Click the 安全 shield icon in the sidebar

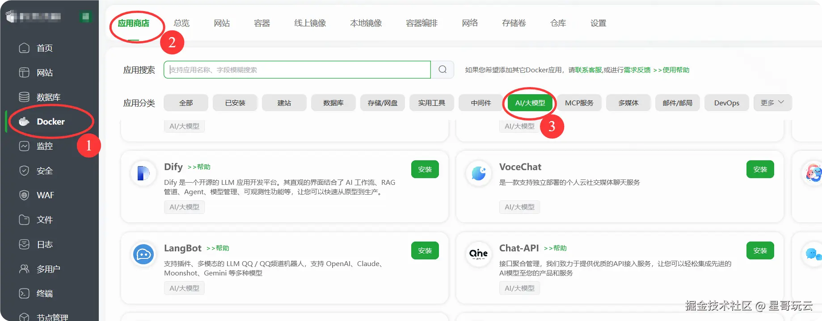[24, 171]
